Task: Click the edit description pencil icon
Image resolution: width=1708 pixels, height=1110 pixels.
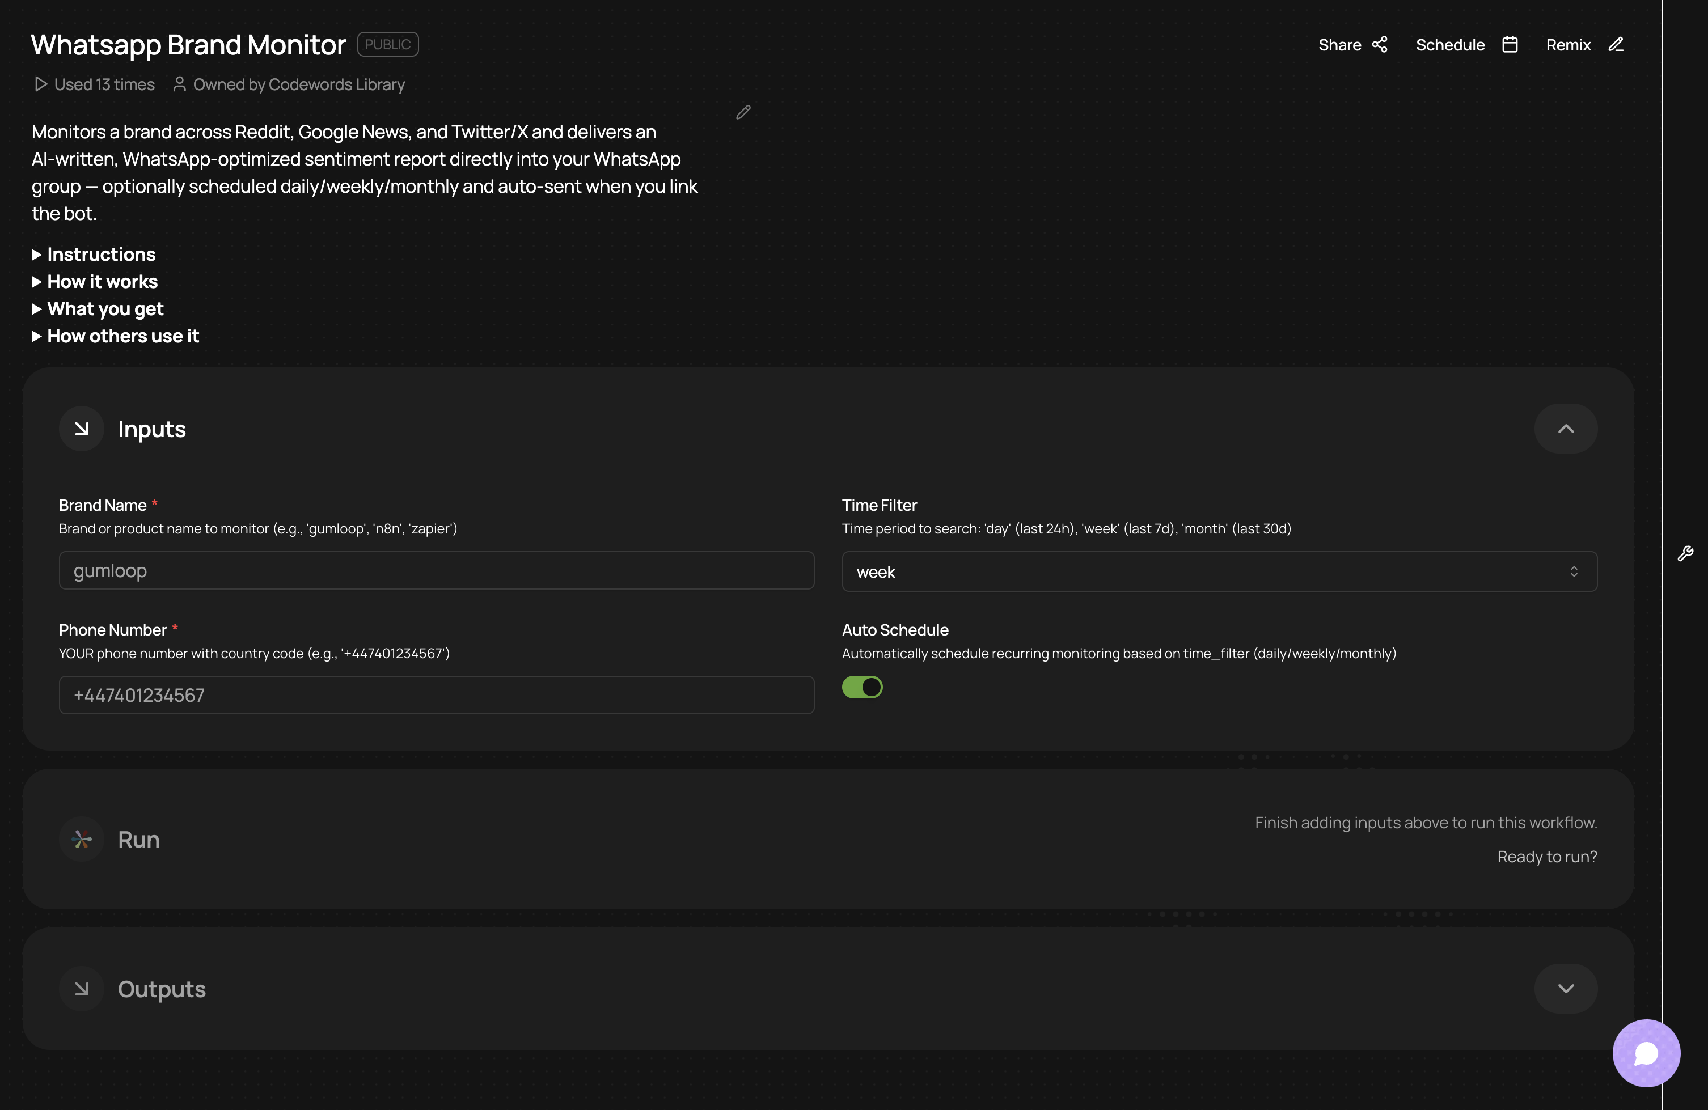Action: [x=743, y=112]
